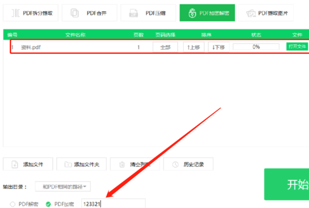
Task: Click 打开文件 for 资料.pdf
Action: click(297, 47)
